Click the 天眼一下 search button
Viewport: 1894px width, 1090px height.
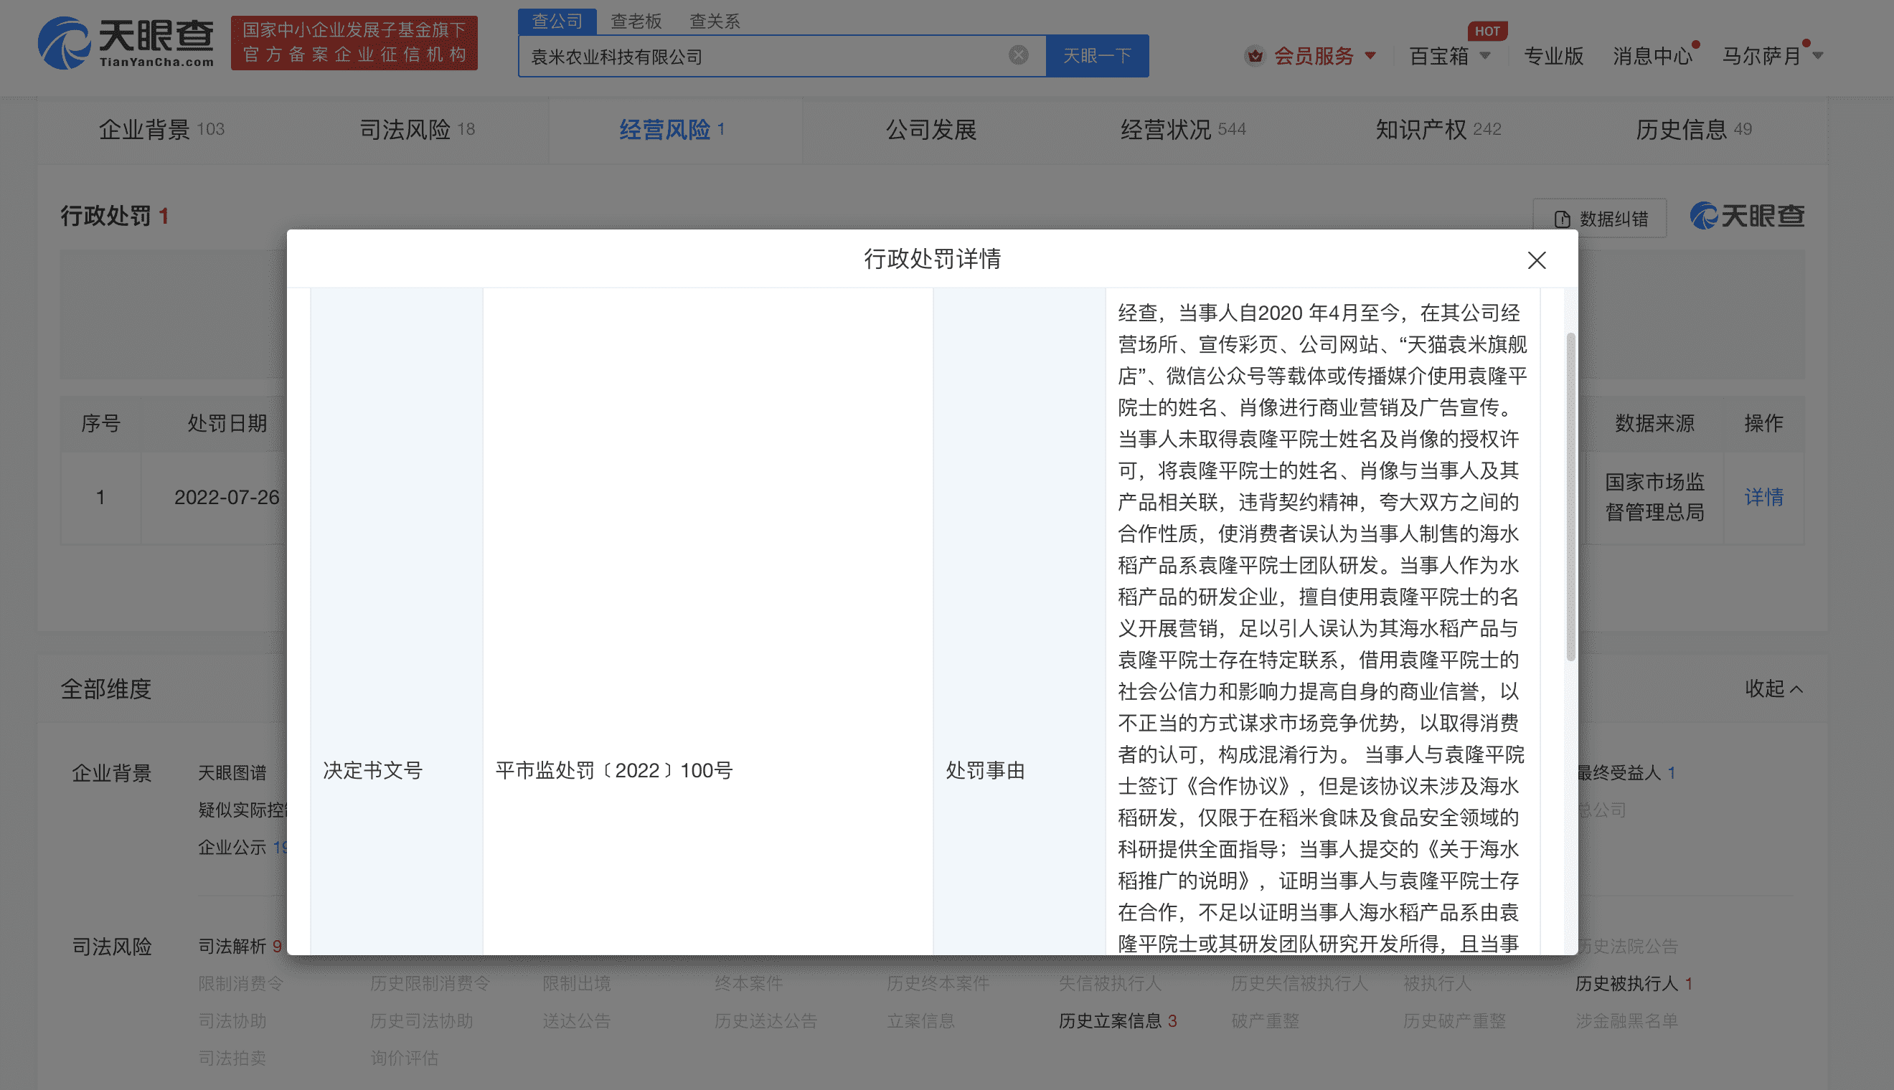tap(1096, 55)
